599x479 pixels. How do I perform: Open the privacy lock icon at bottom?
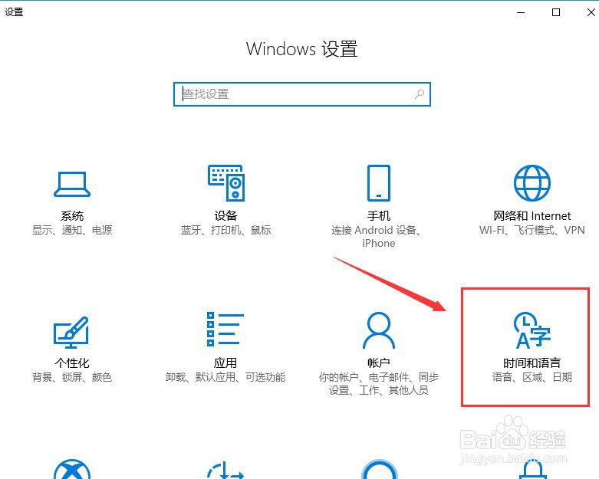coord(532,469)
